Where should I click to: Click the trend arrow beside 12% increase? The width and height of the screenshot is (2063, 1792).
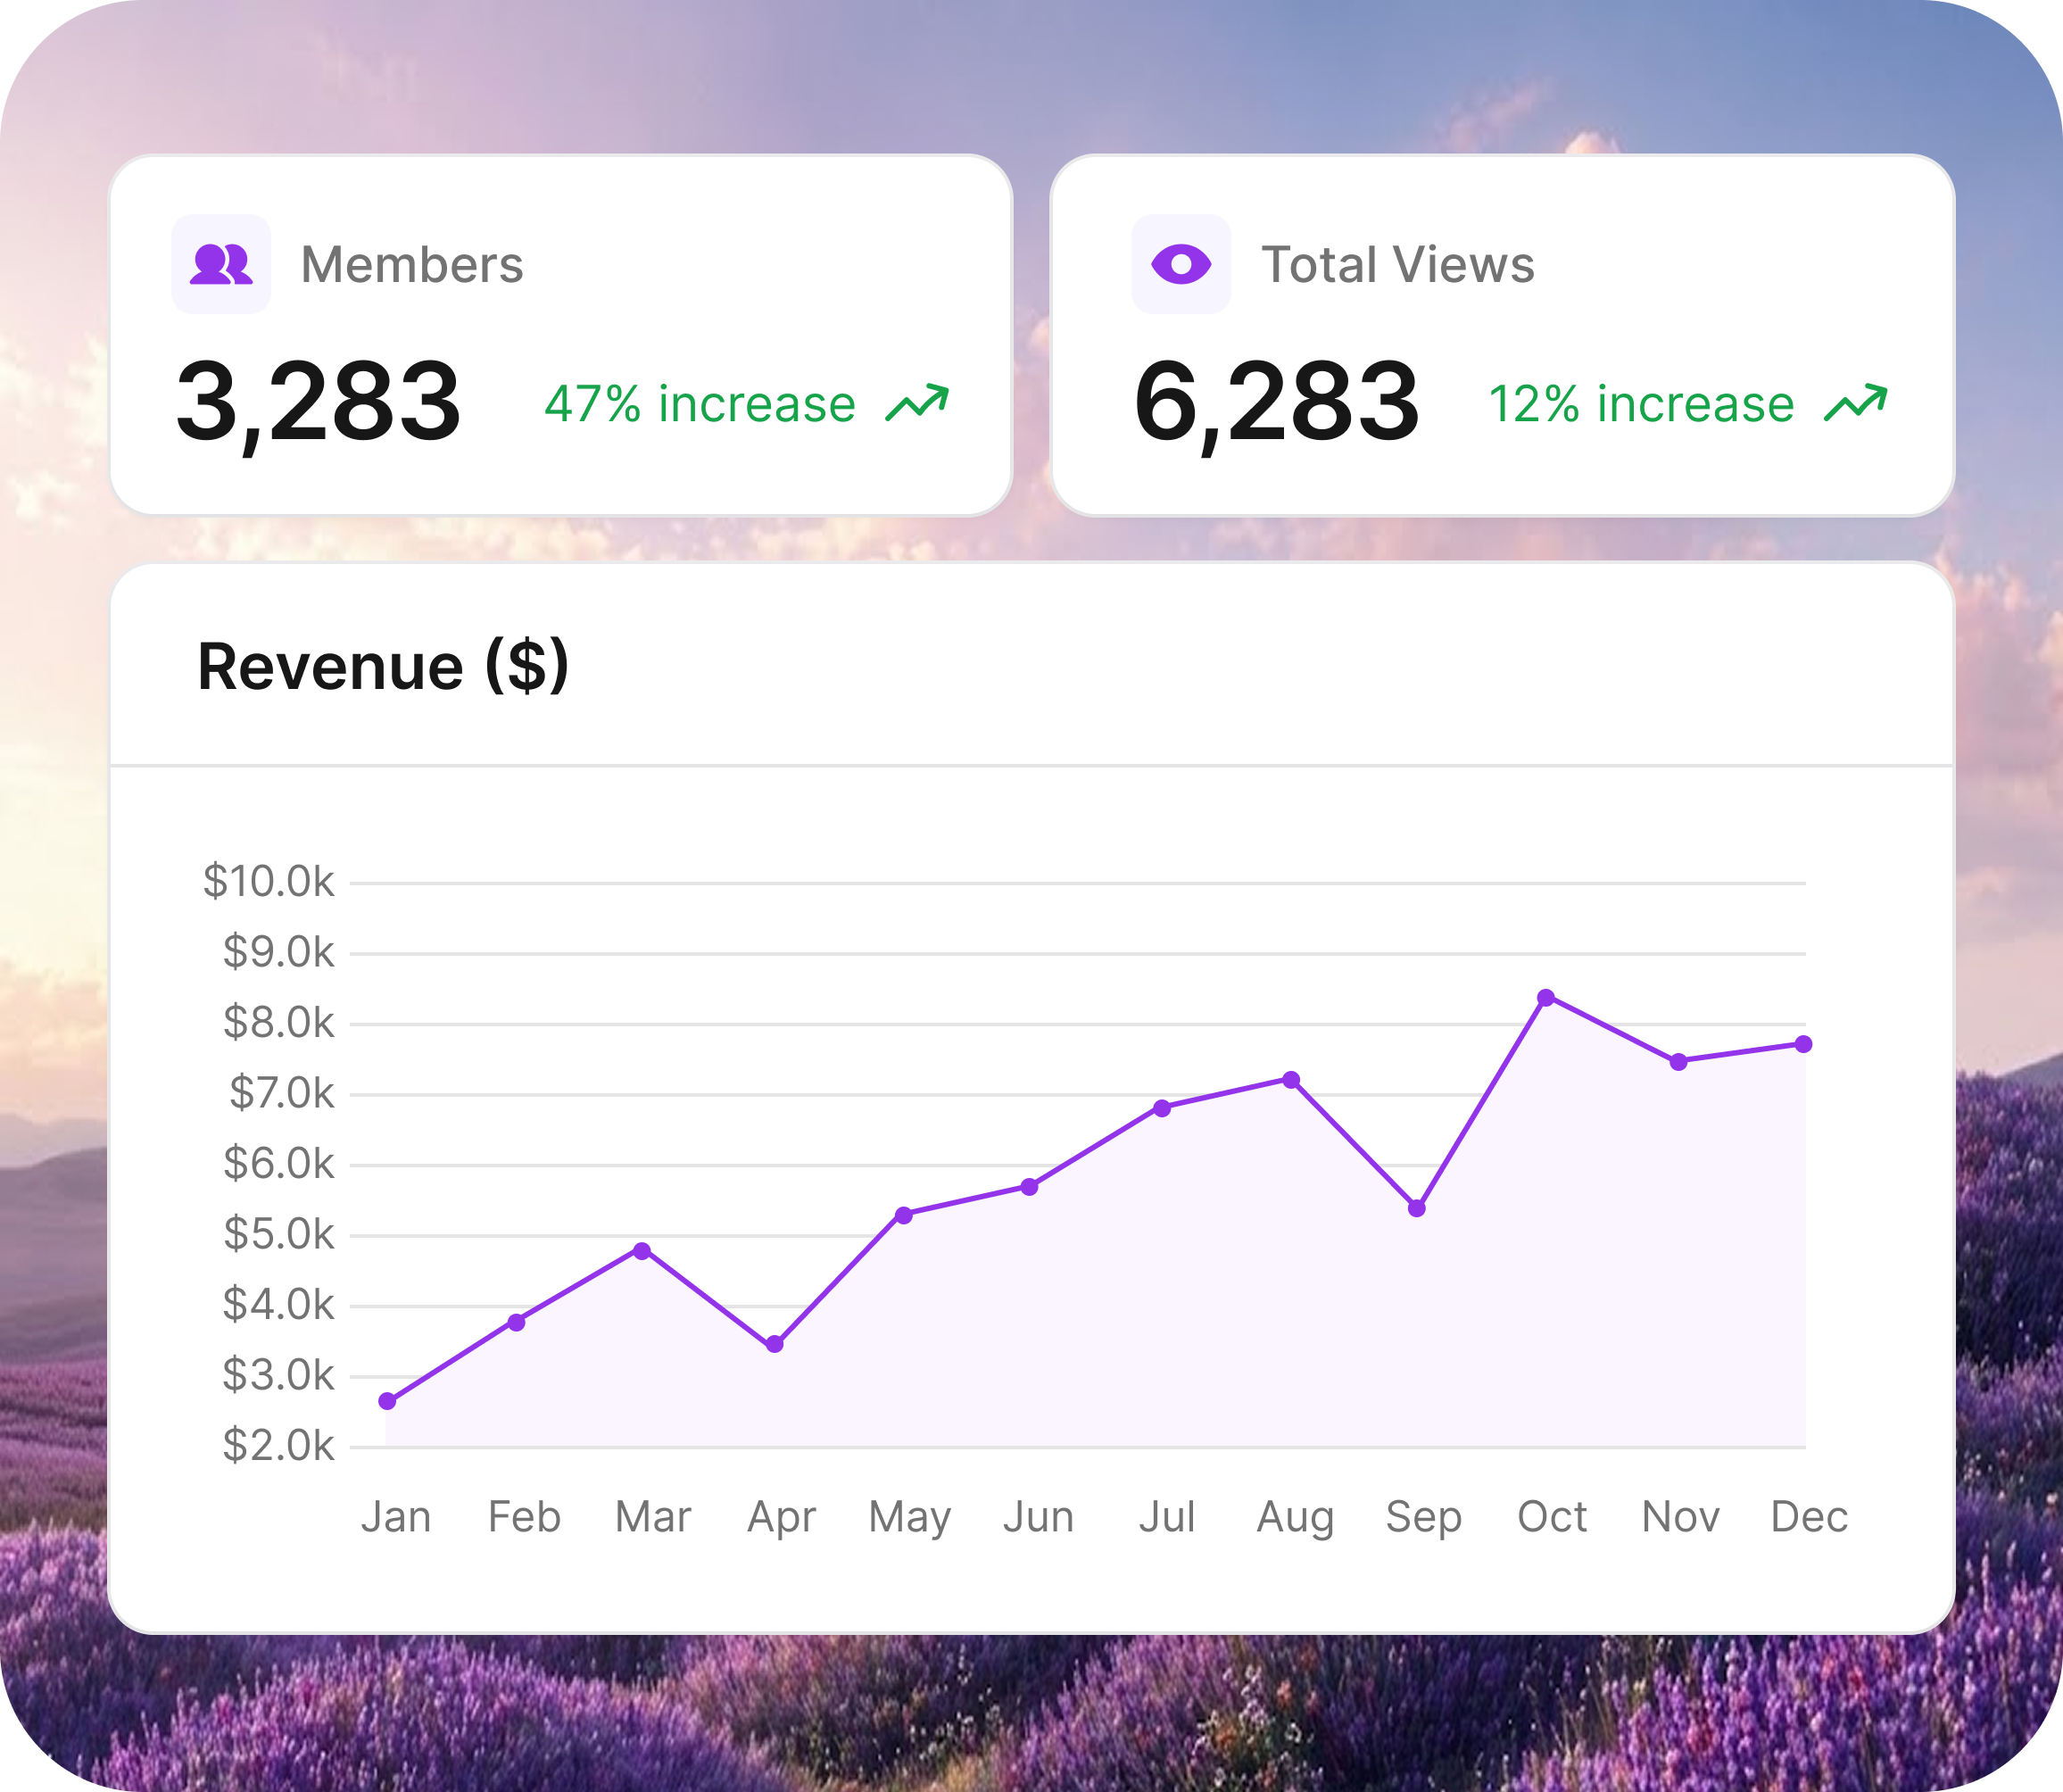tap(1856, 403)
